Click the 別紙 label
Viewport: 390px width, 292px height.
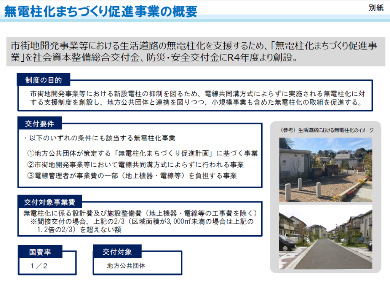point(376,8)
